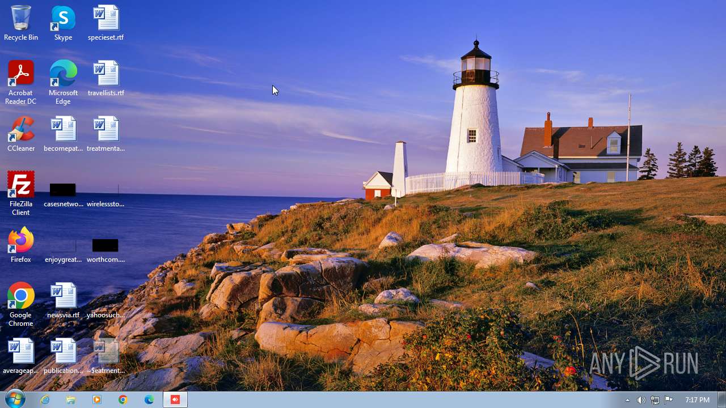Screen dimensions: 726x408
Task: Open the Acrobat Reader DC shortcut
Action: click(21, 83)
